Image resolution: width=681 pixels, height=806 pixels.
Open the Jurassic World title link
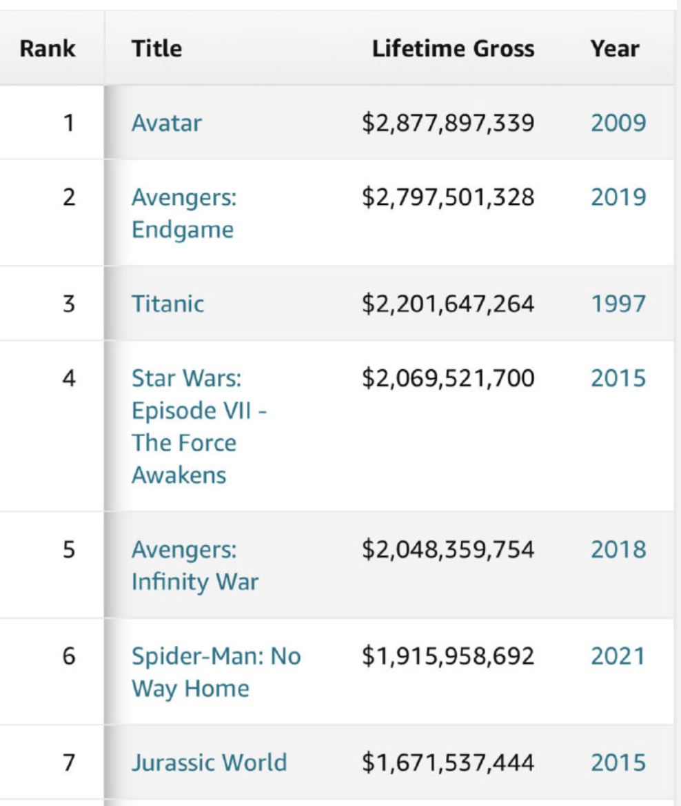(209, 763)
